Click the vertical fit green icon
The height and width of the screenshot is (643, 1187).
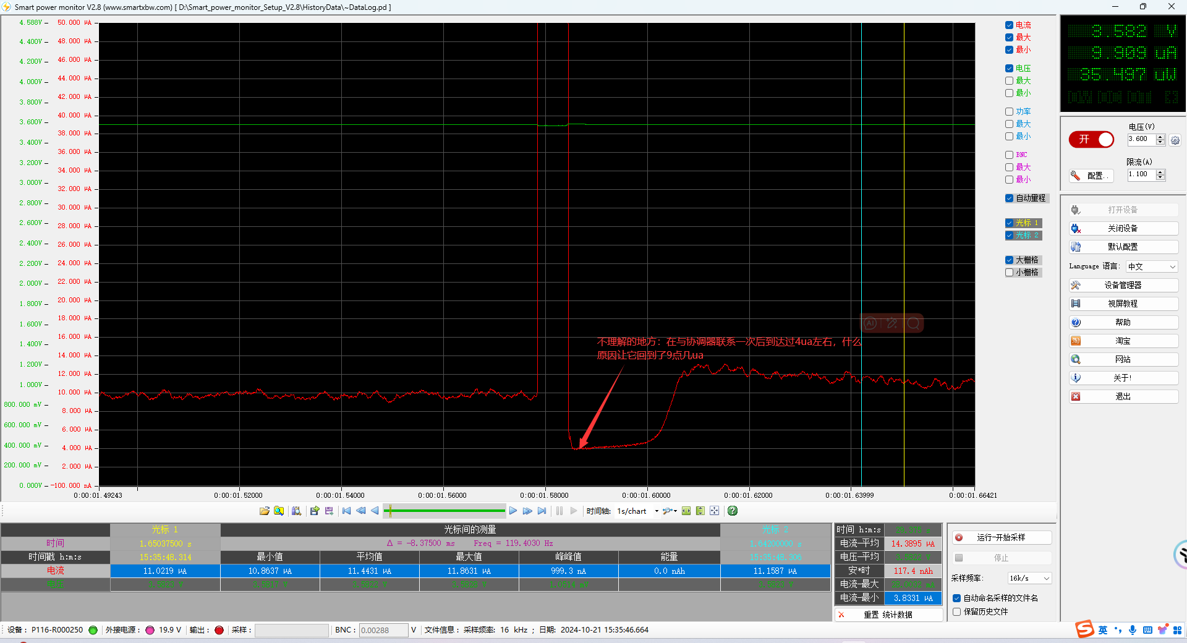(700, 511)
